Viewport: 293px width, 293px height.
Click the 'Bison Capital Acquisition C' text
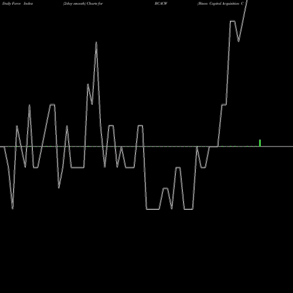pos(220,4)
